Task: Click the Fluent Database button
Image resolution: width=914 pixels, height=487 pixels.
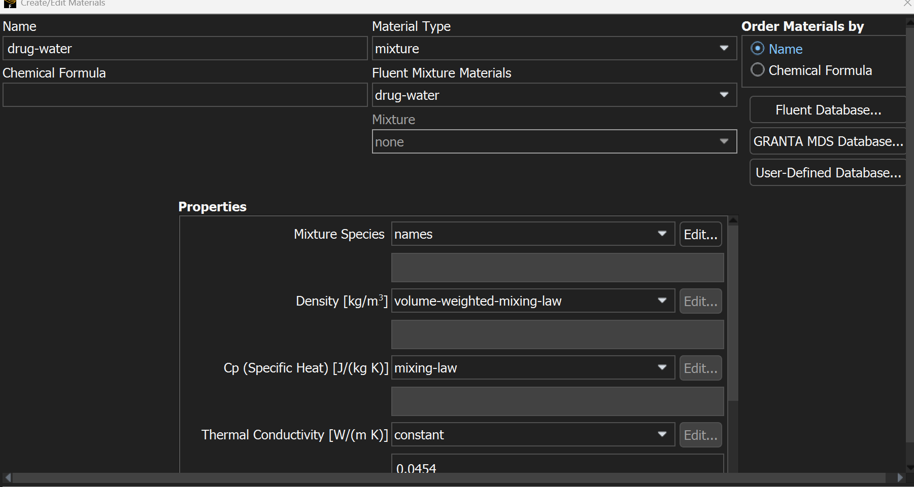Action: [828, 110]
